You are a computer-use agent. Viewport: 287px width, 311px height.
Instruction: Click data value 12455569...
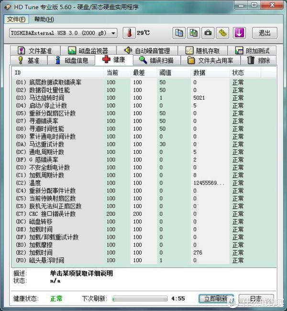coord(209,183)
